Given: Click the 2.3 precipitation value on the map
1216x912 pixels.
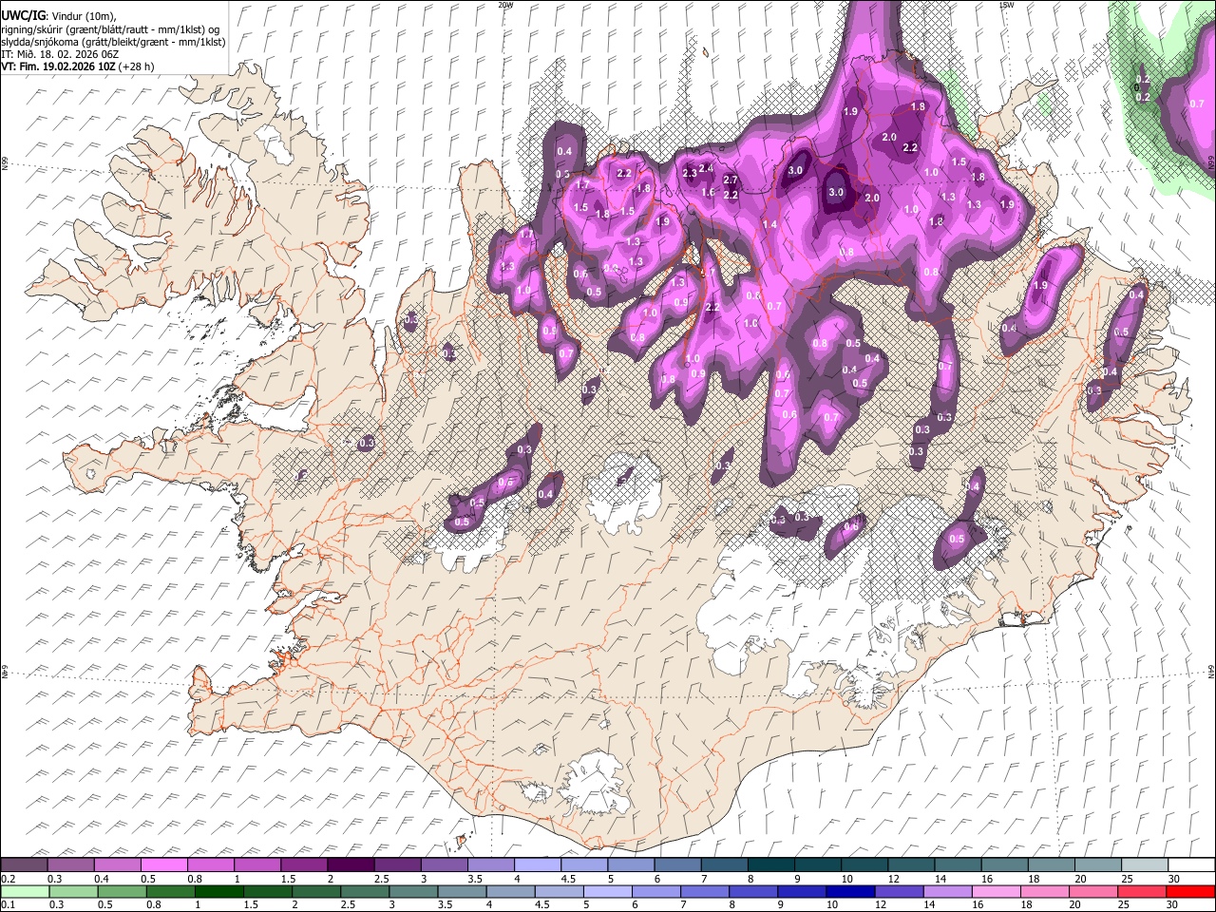Looking at the screenshot, I should pyautogui.click(x=690, y=173).
